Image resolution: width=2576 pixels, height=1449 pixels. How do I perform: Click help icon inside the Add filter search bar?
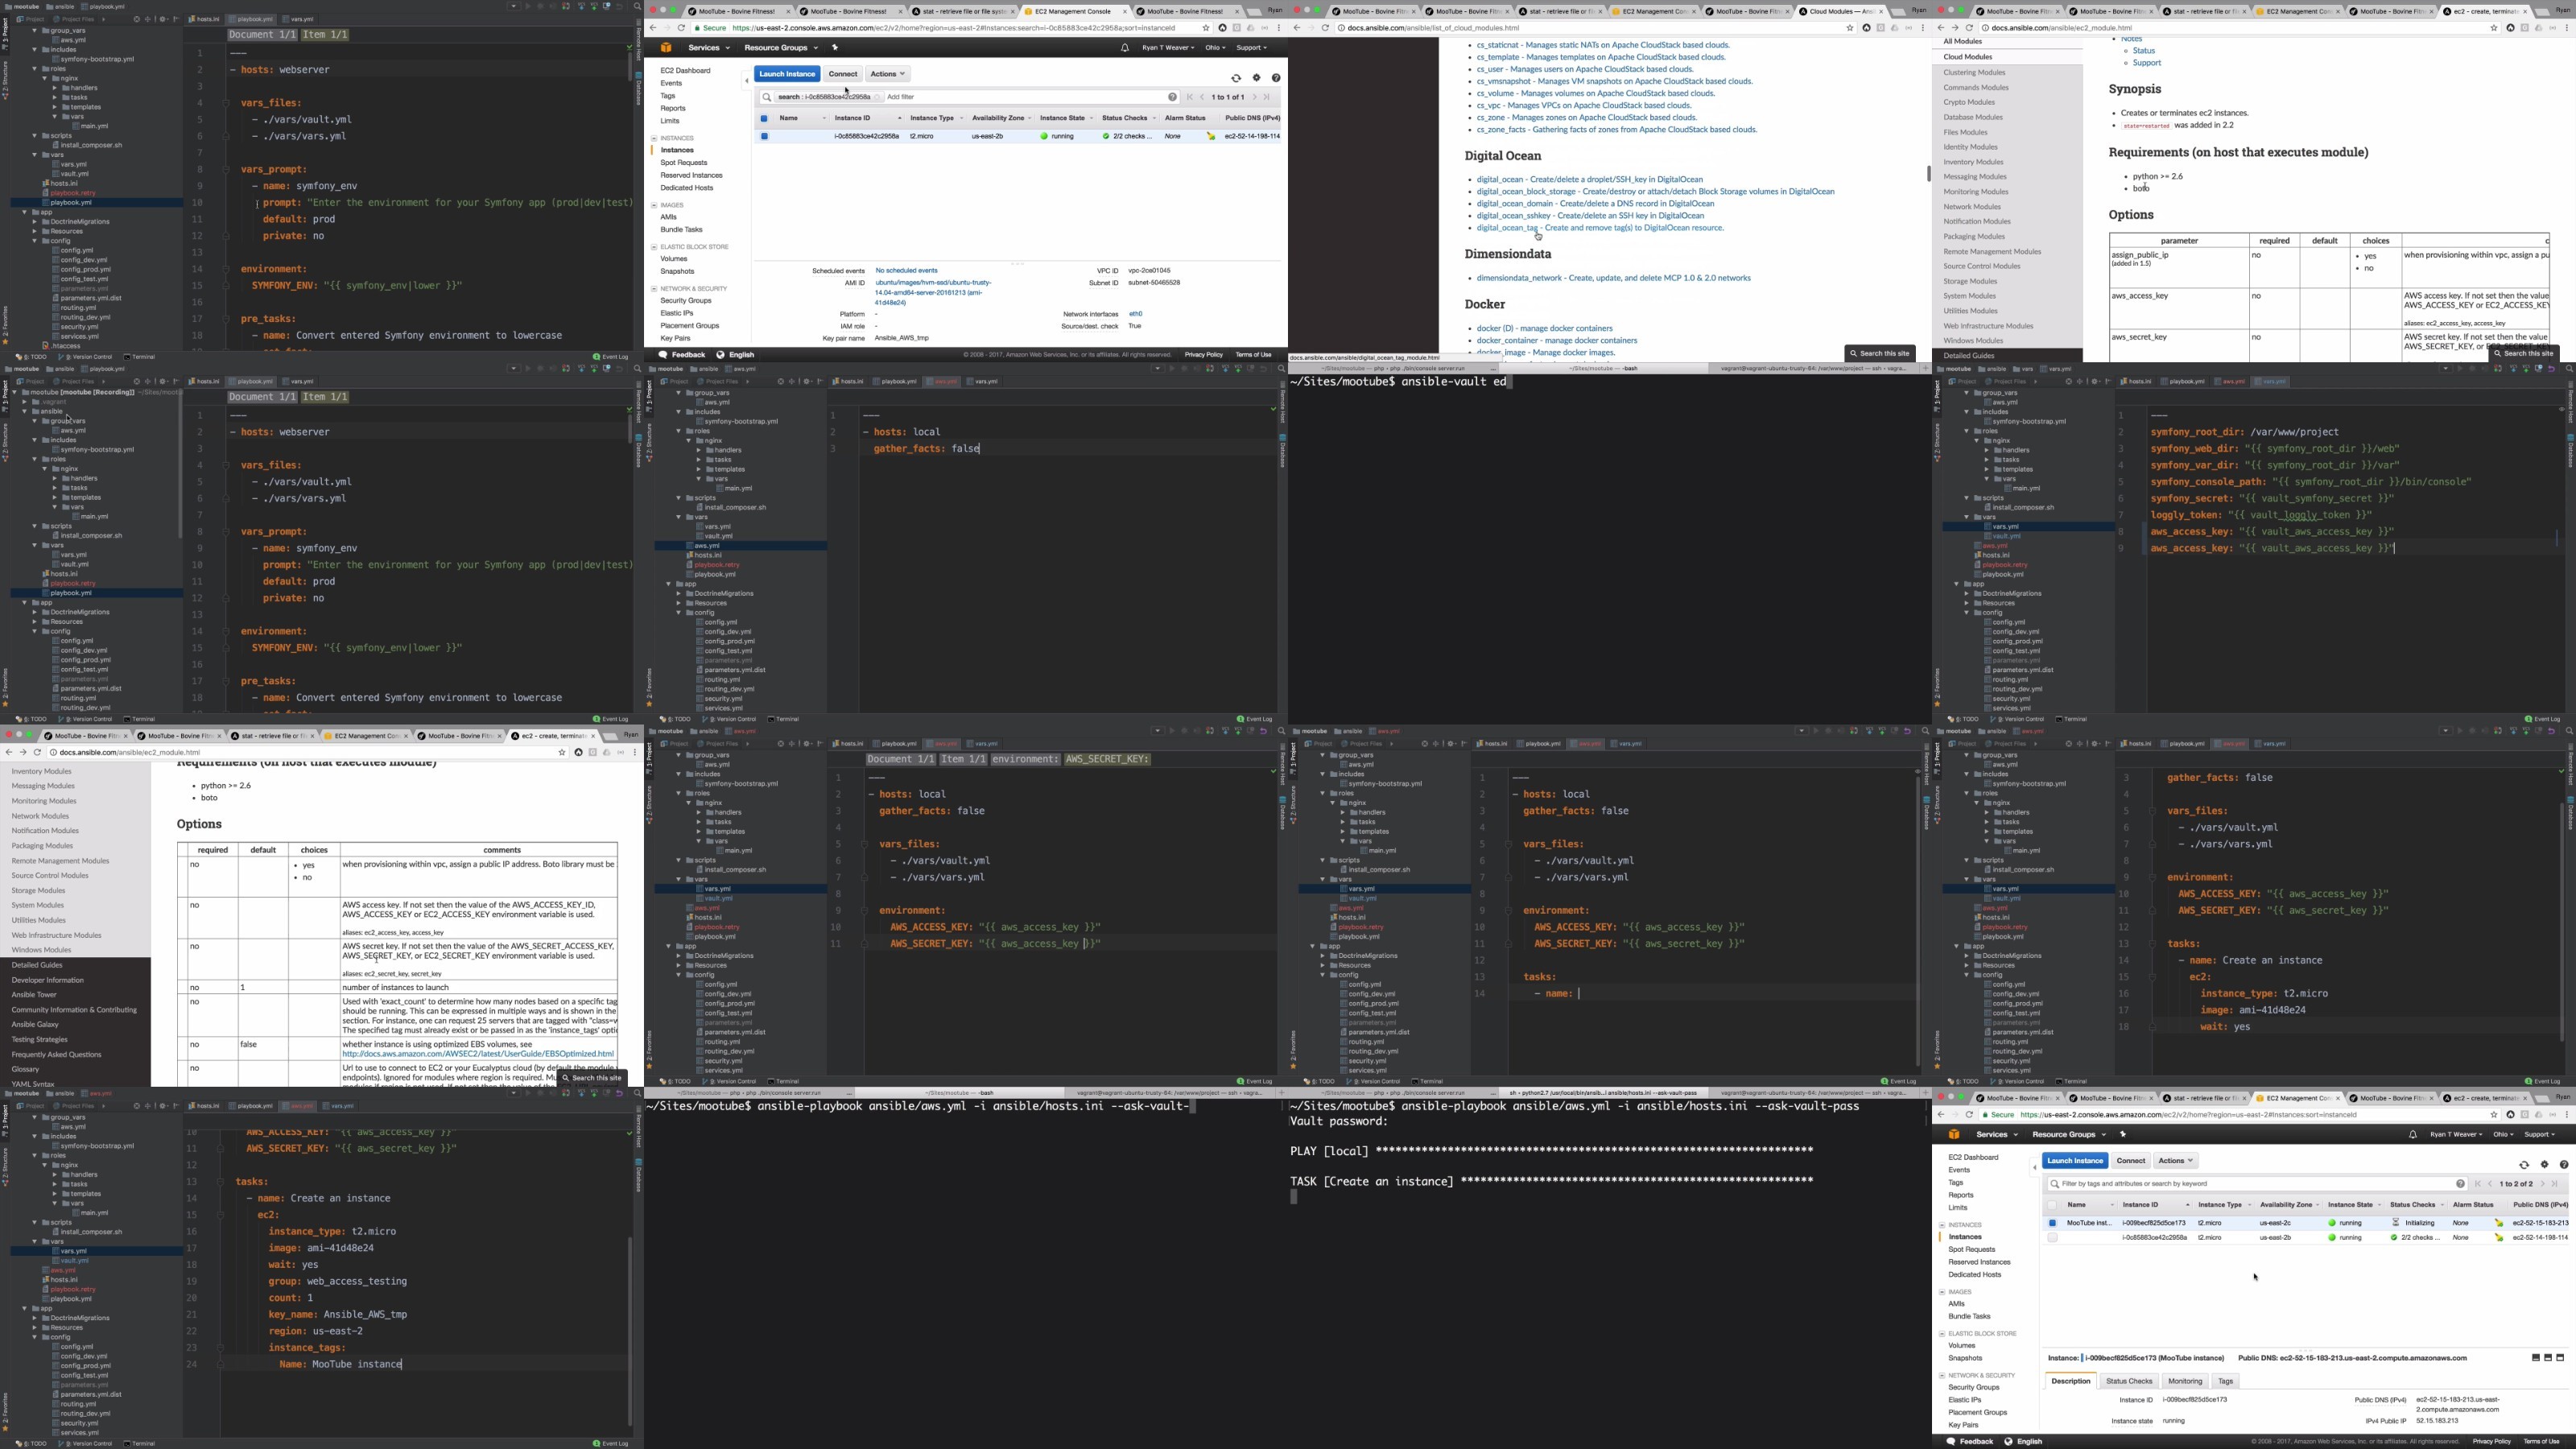click(1172, 97)
